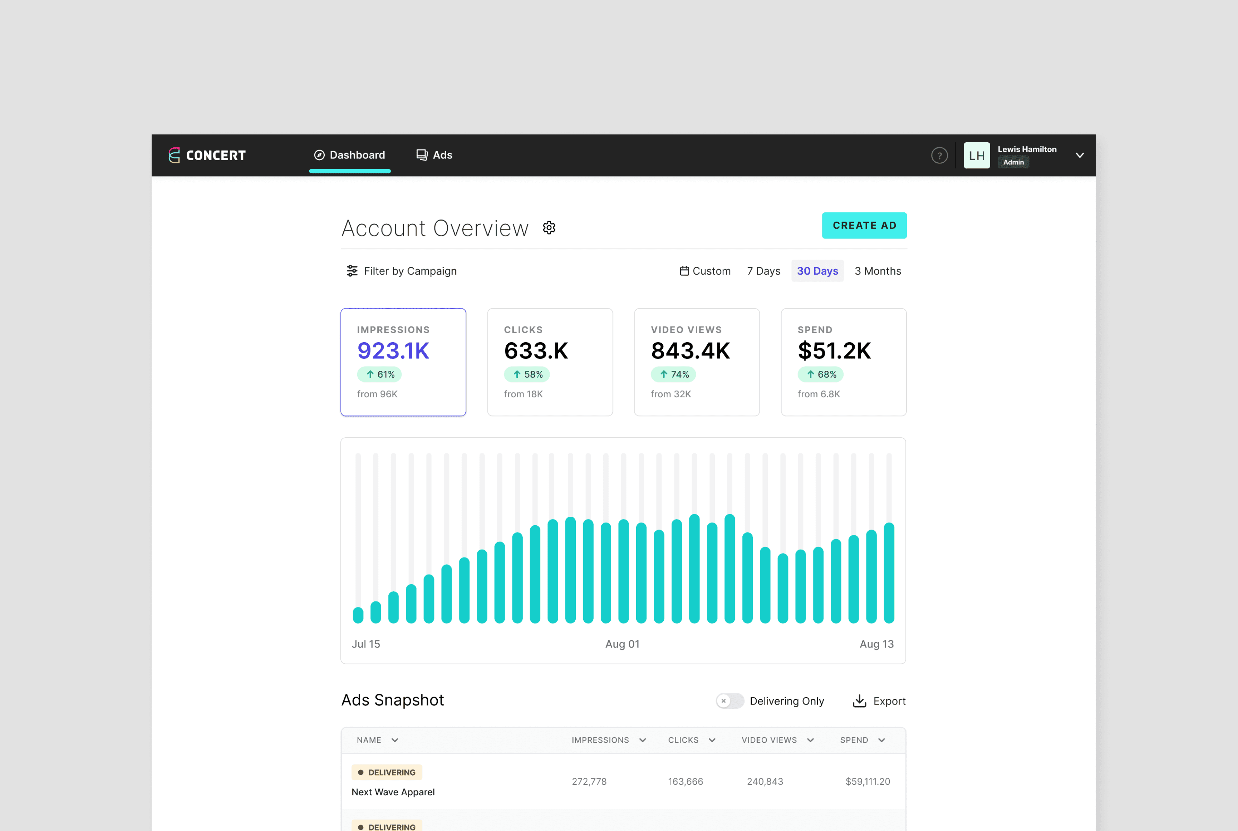Click the 'from 6.8K' text
The height and width of the screenshot is (831, 1238).
pos(819,394)
